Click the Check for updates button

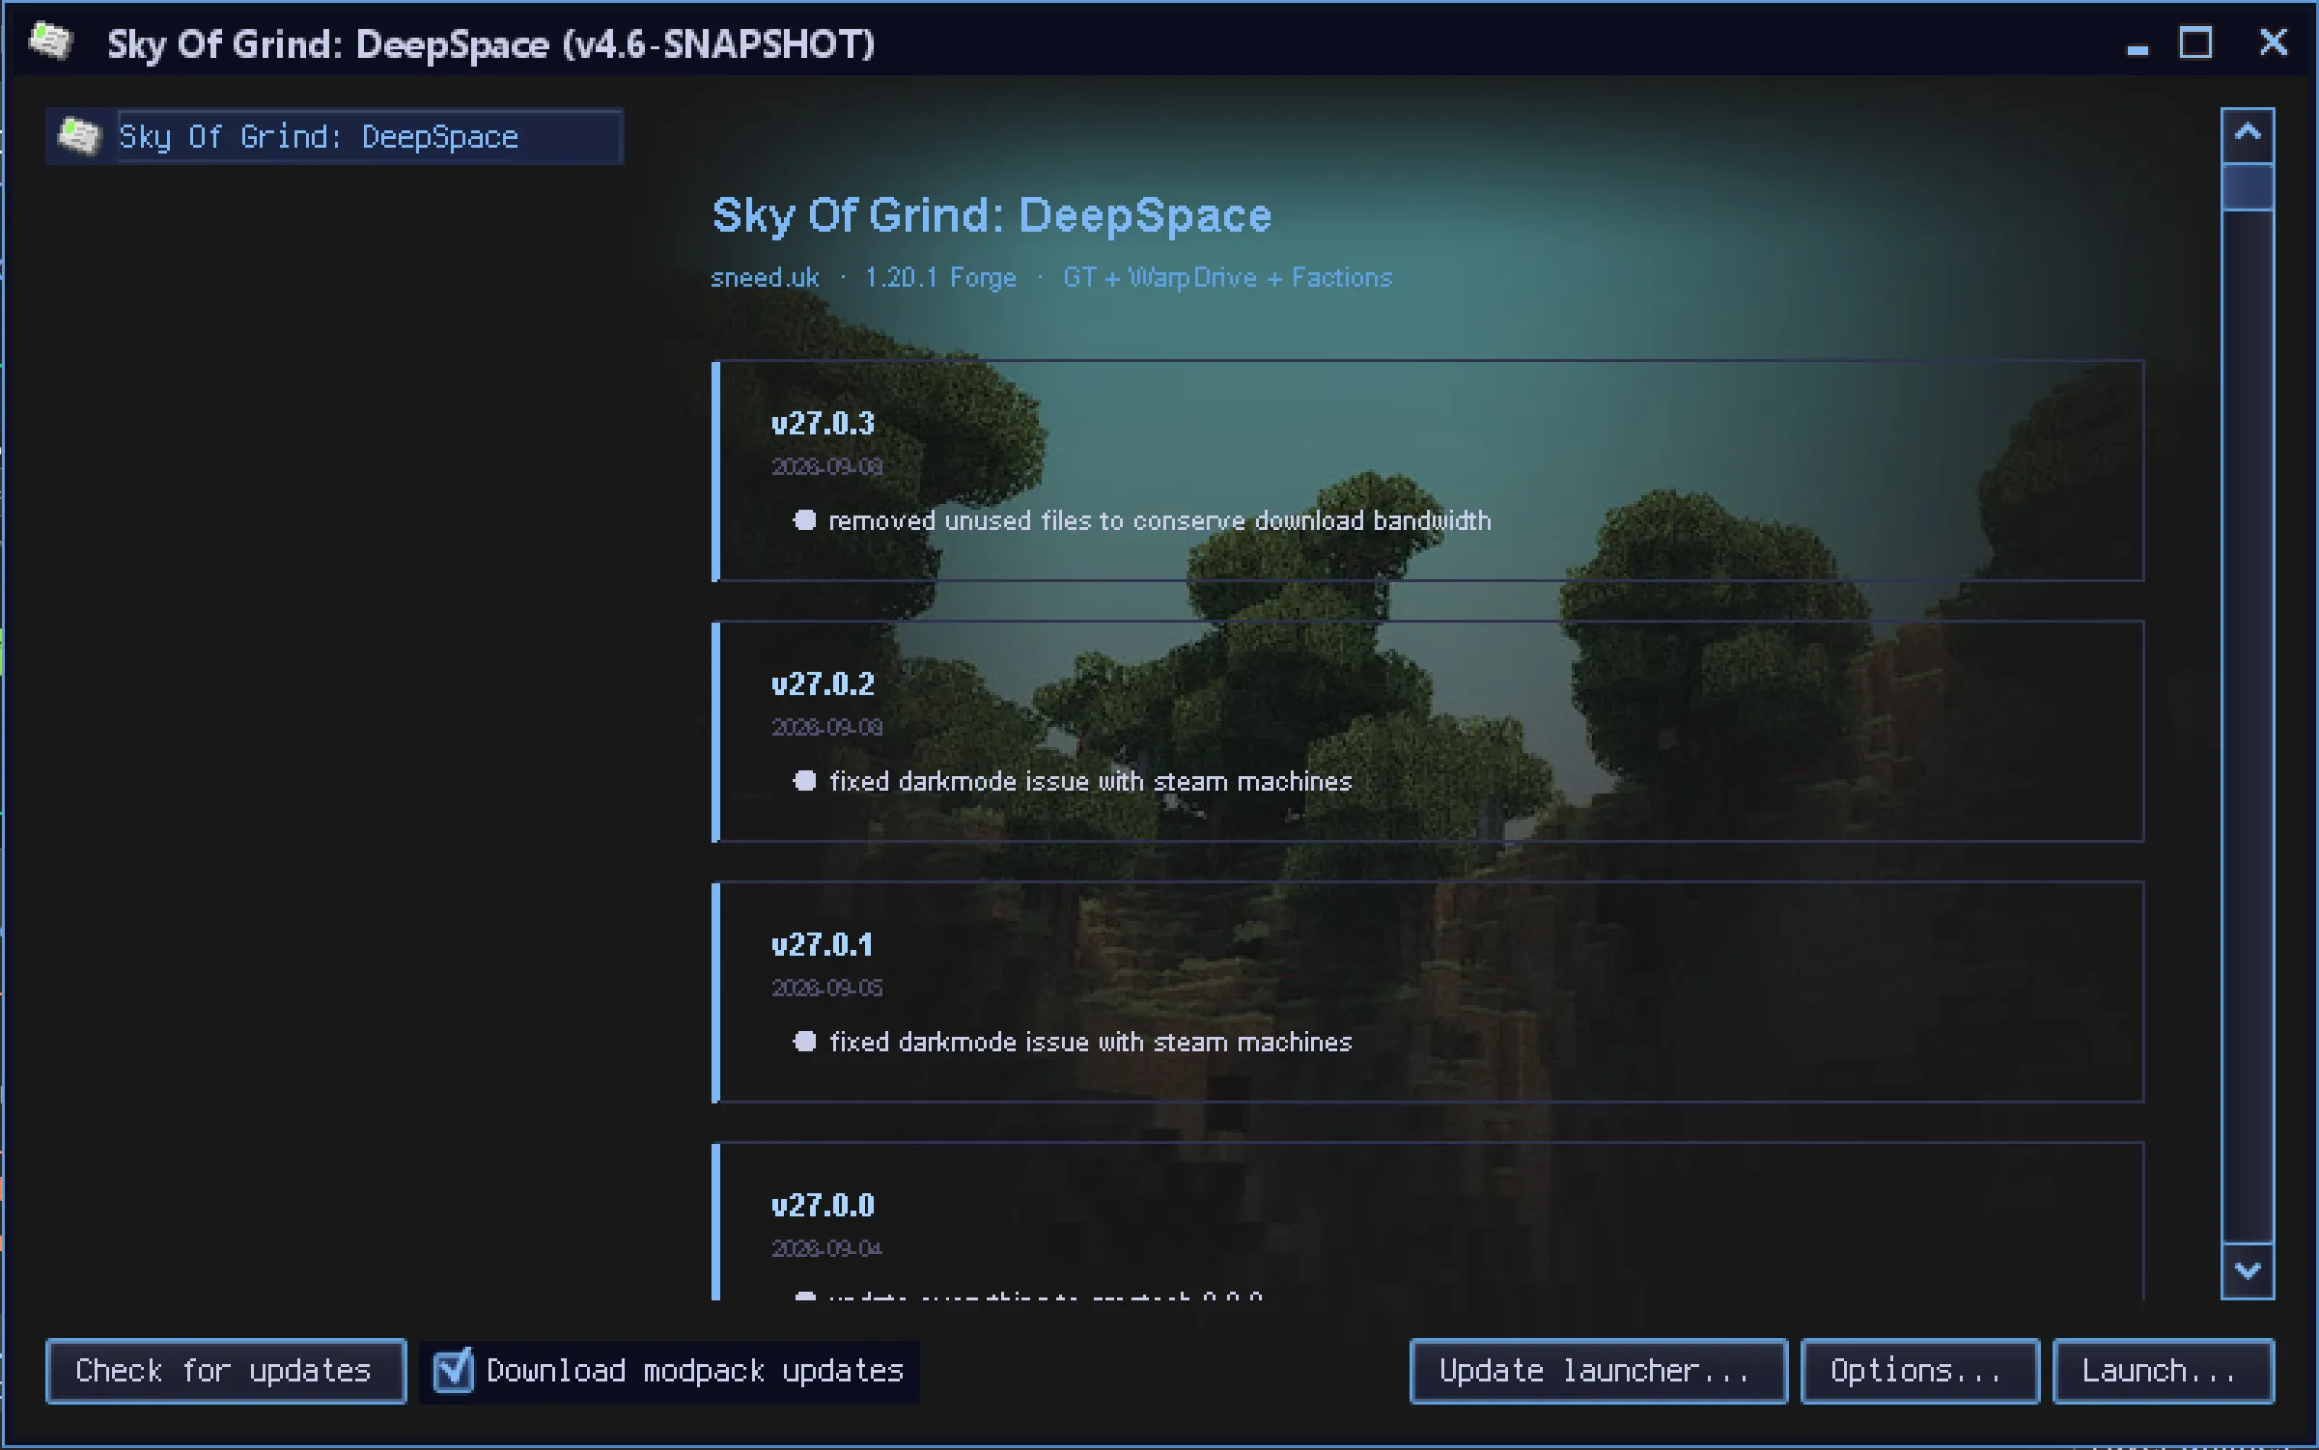[225, 1371]
